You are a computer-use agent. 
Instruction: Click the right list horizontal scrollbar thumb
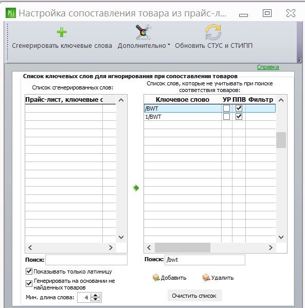(183, 247)
